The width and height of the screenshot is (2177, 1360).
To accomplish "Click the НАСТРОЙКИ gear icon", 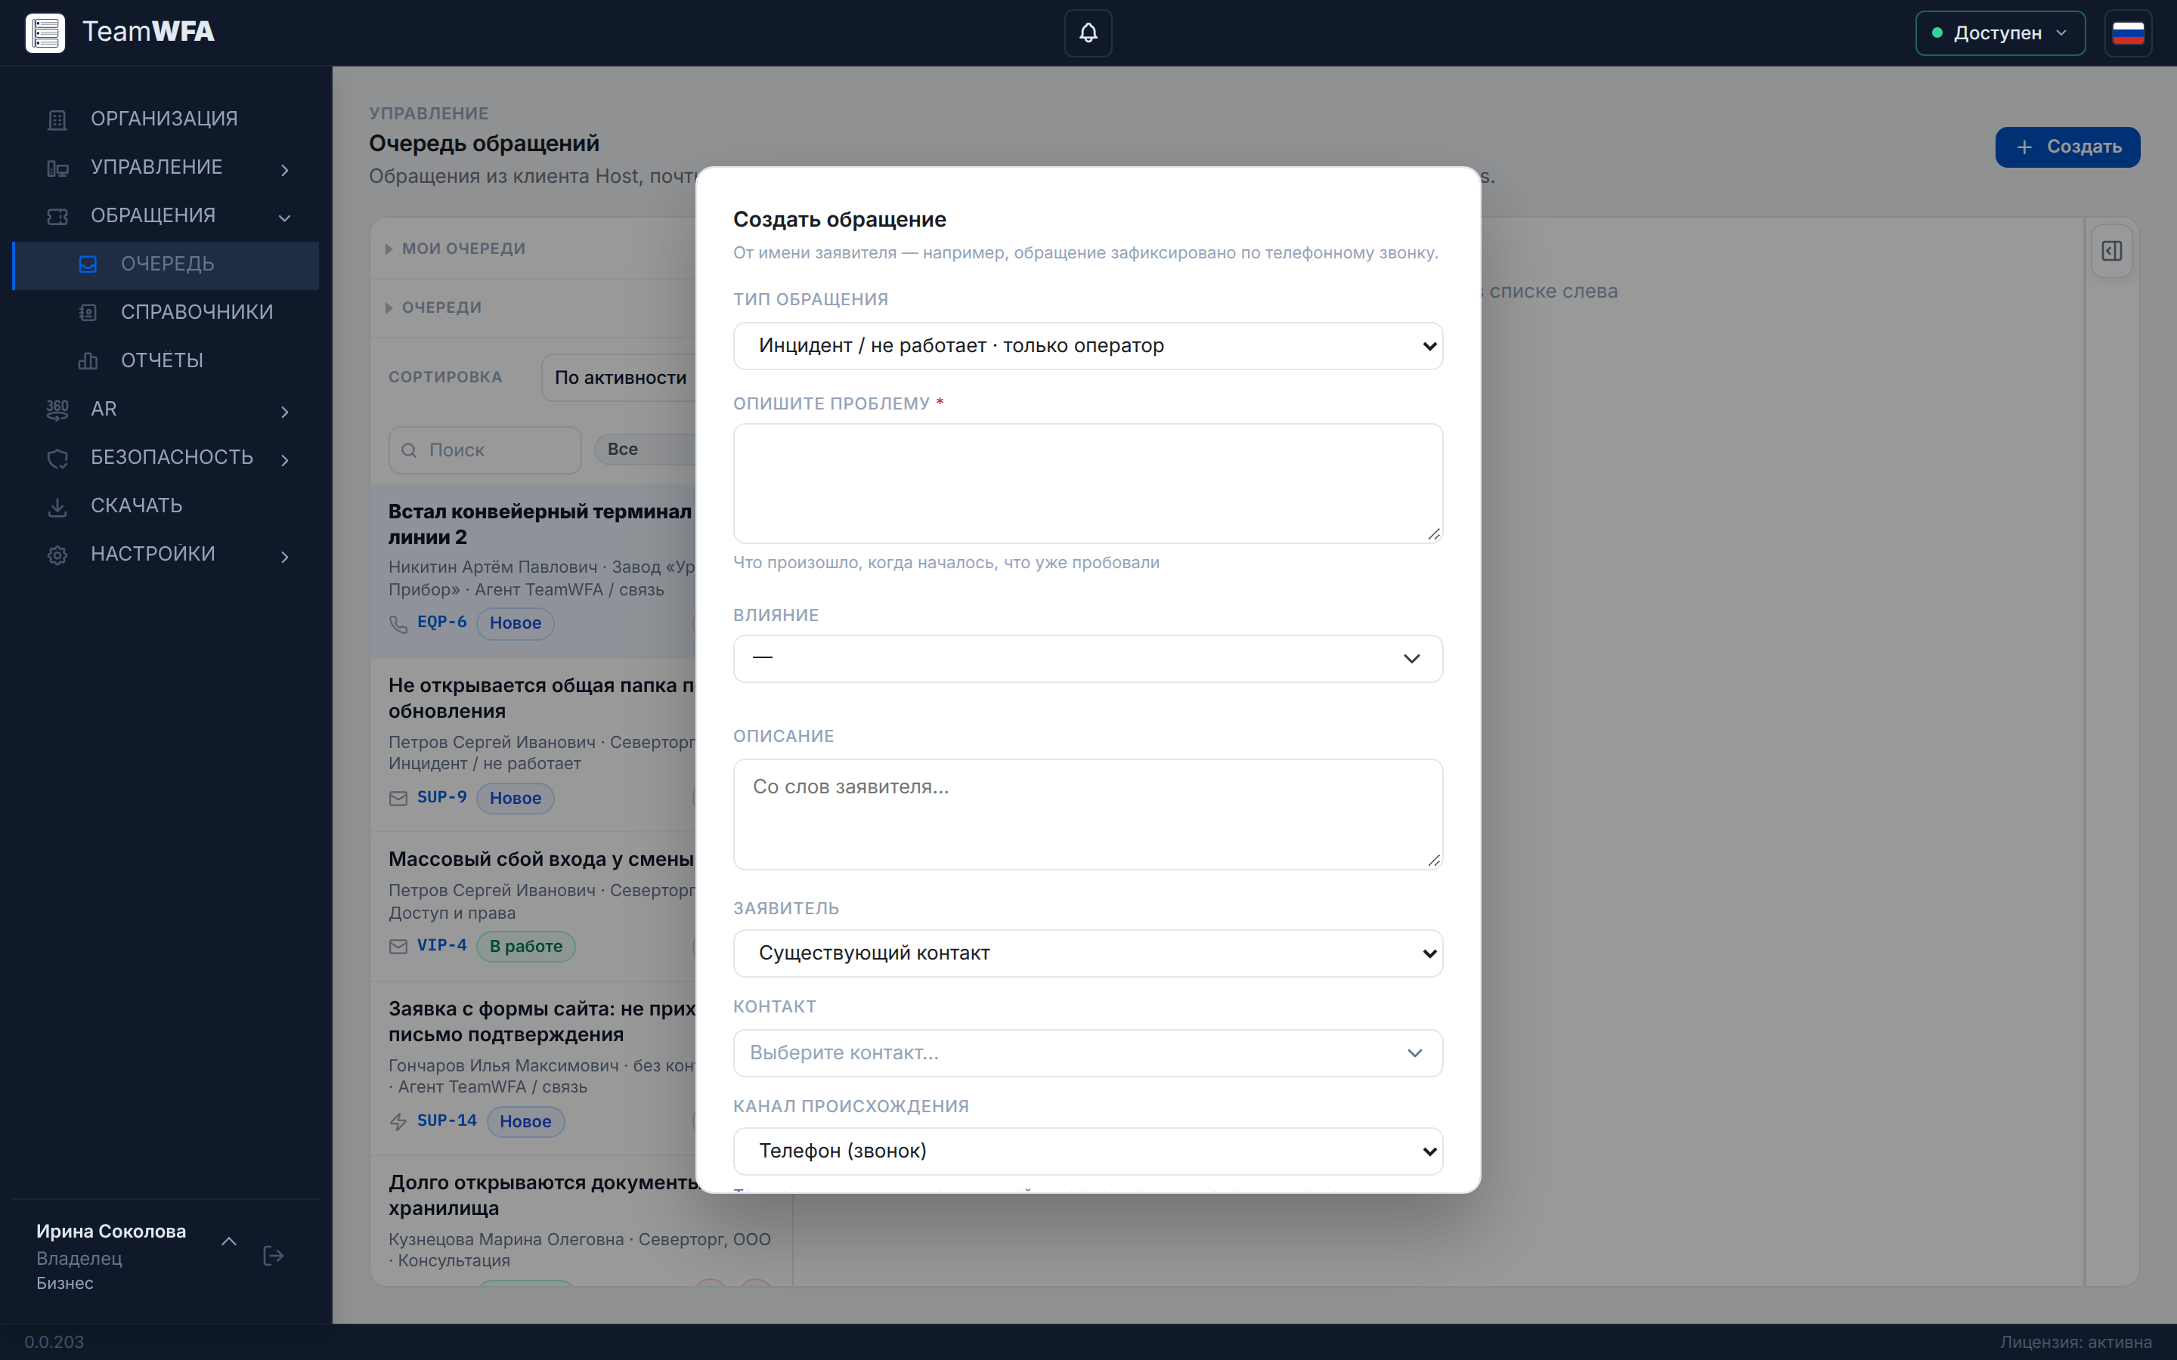I will coord(57,555).
